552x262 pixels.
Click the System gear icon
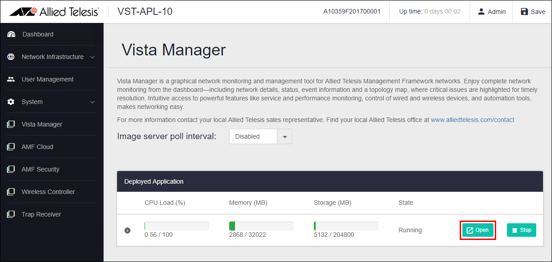pyautogui.click(x=11, y=102)
